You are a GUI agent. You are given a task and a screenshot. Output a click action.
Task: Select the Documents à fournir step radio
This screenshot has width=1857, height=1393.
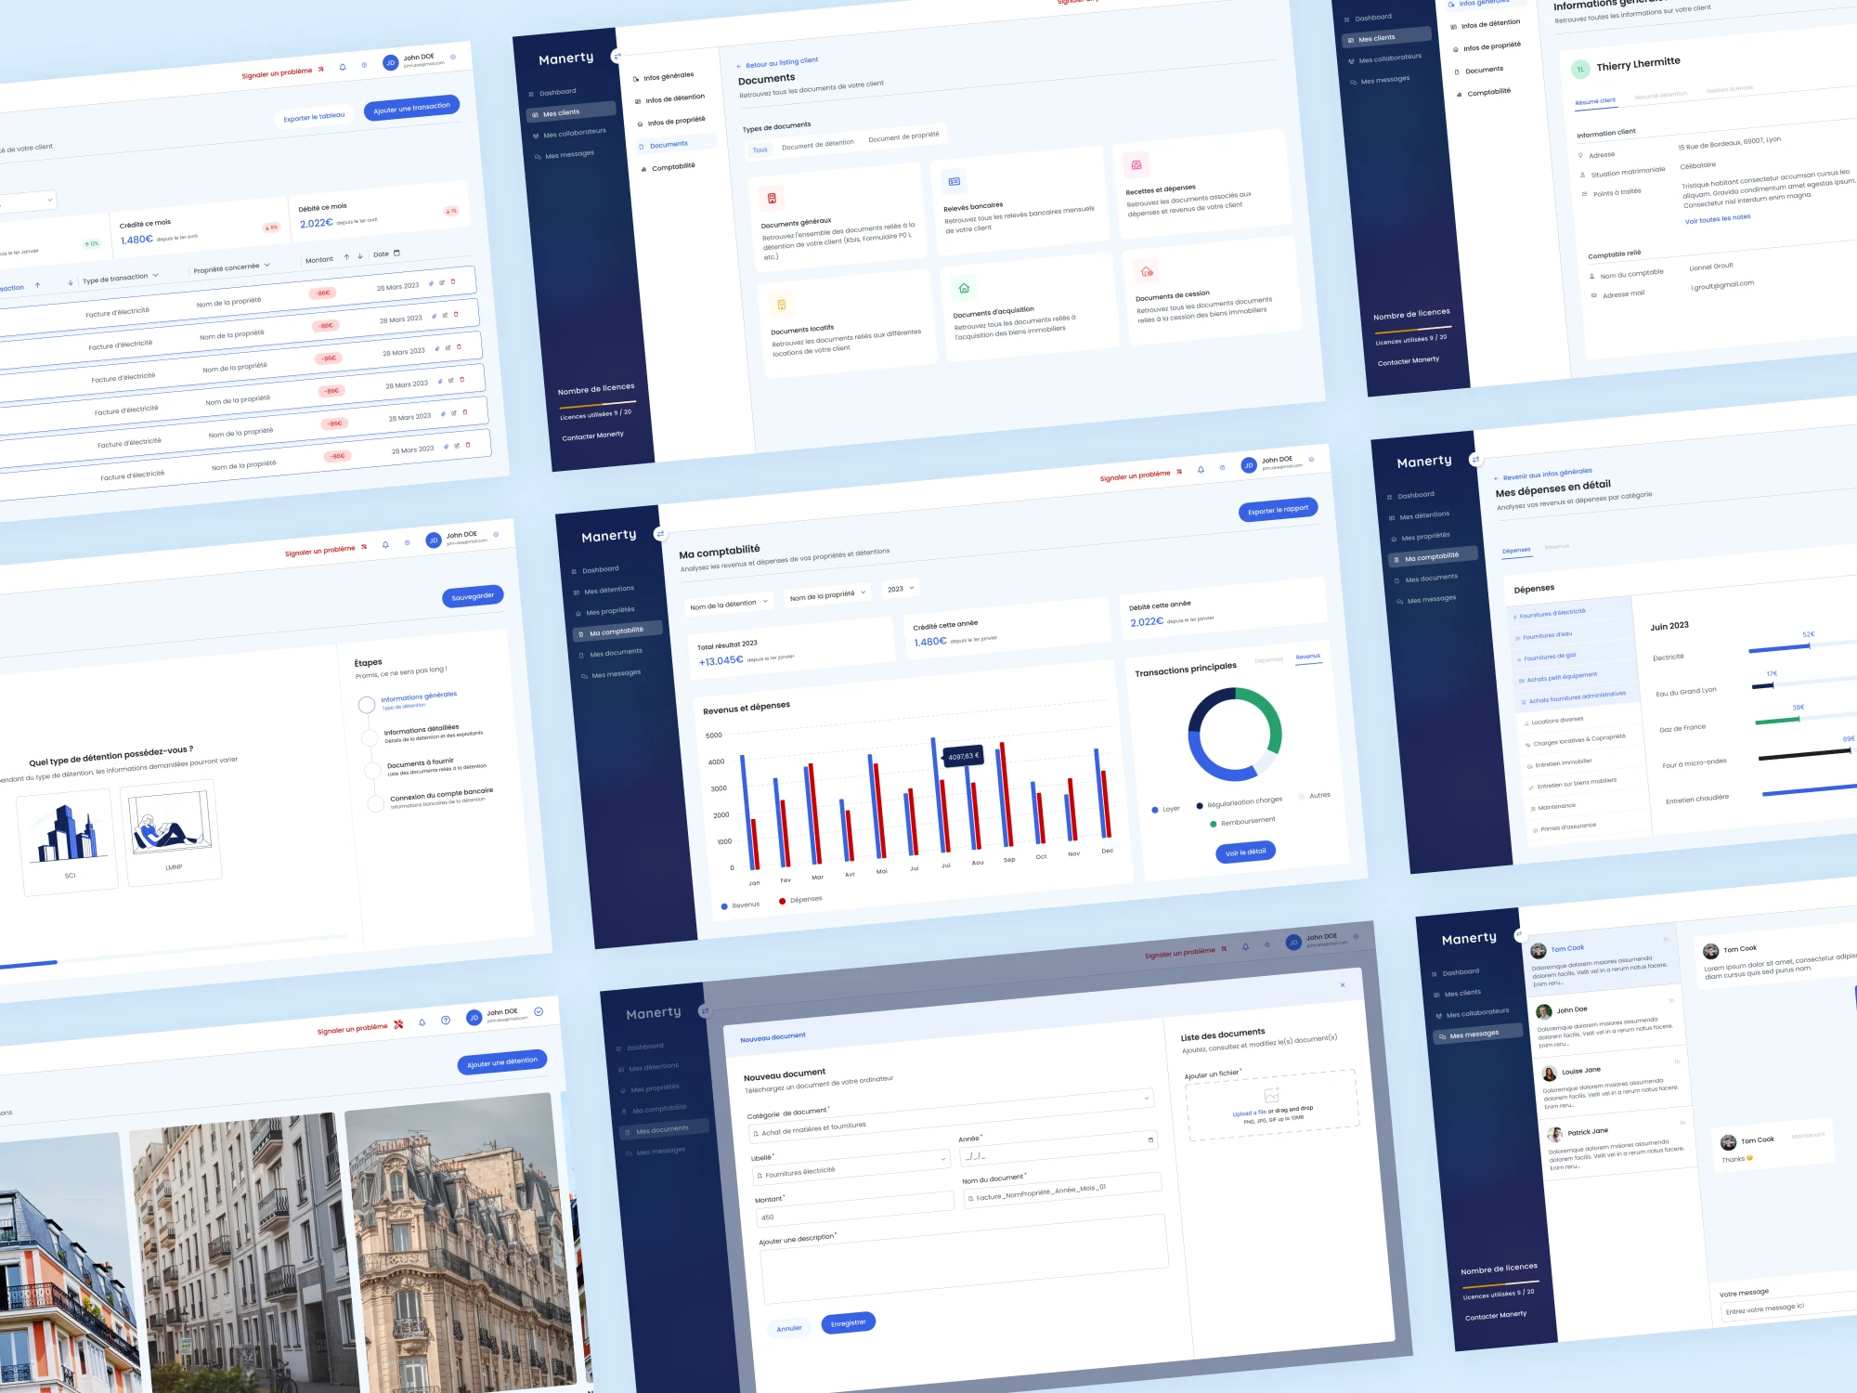[x=372, y=770]
